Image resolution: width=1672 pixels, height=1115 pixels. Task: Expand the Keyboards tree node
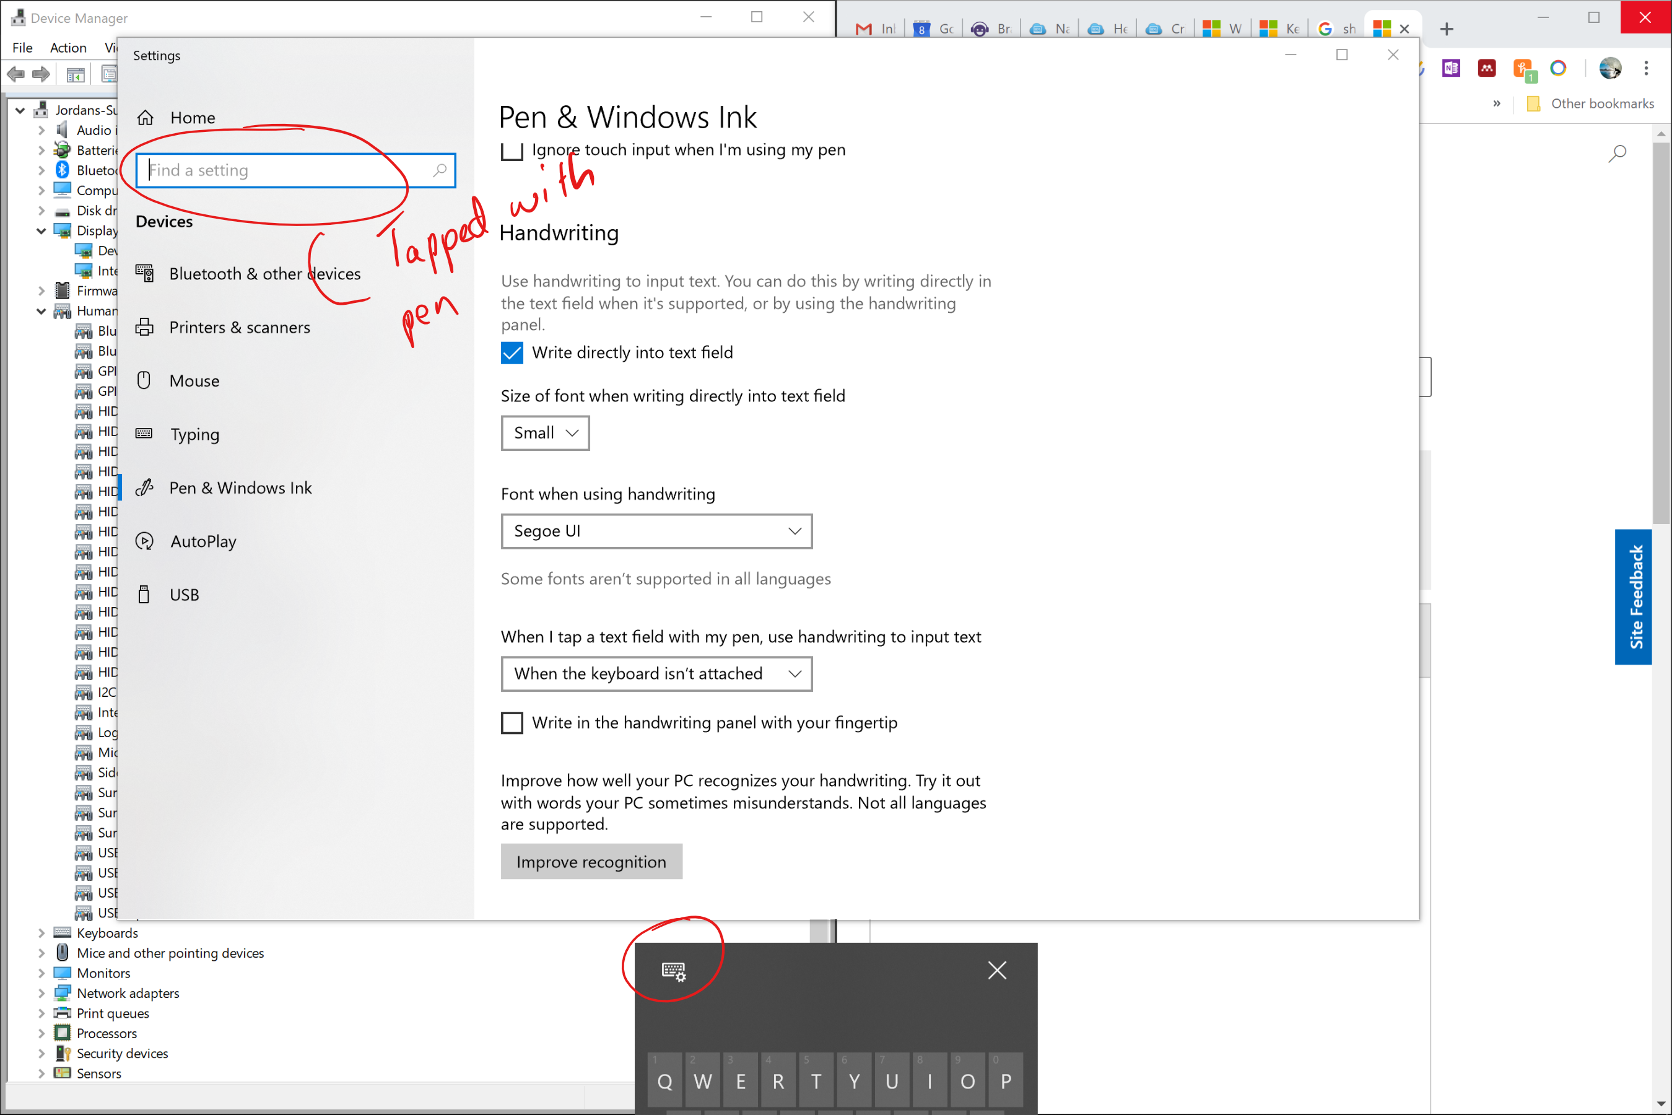click(x=41, y=933)
